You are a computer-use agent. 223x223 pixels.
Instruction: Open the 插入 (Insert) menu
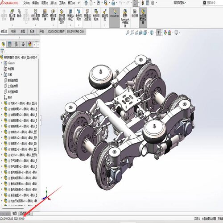pyautogui.click(x=54, y=3)
